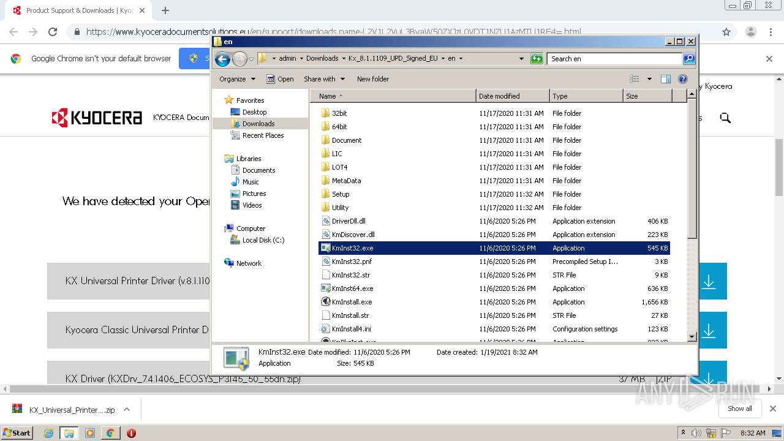Image resolution: width=784 pixels, height=441 pixels.
Task: Expand the Downloads breadcrumb arrow
Action: click(x=344, y=59)
